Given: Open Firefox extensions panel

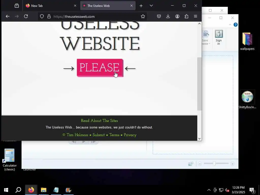Looking at the screenshot, I should pos(186,16).
